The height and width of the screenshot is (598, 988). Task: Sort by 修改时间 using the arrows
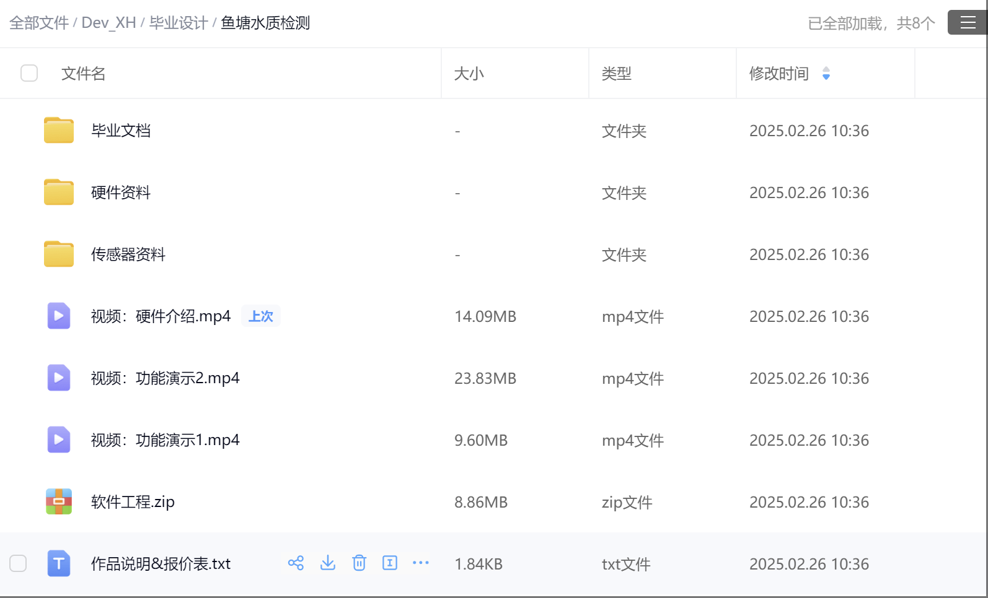826,74
